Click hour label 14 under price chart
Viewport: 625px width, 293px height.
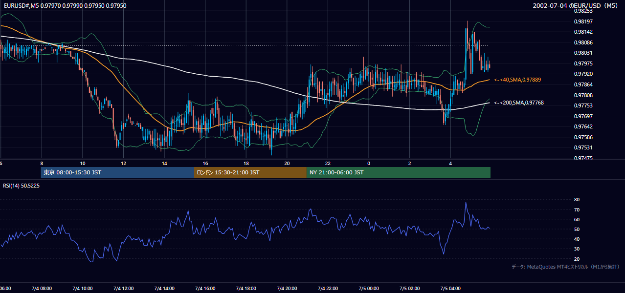(x=164, y=163)
